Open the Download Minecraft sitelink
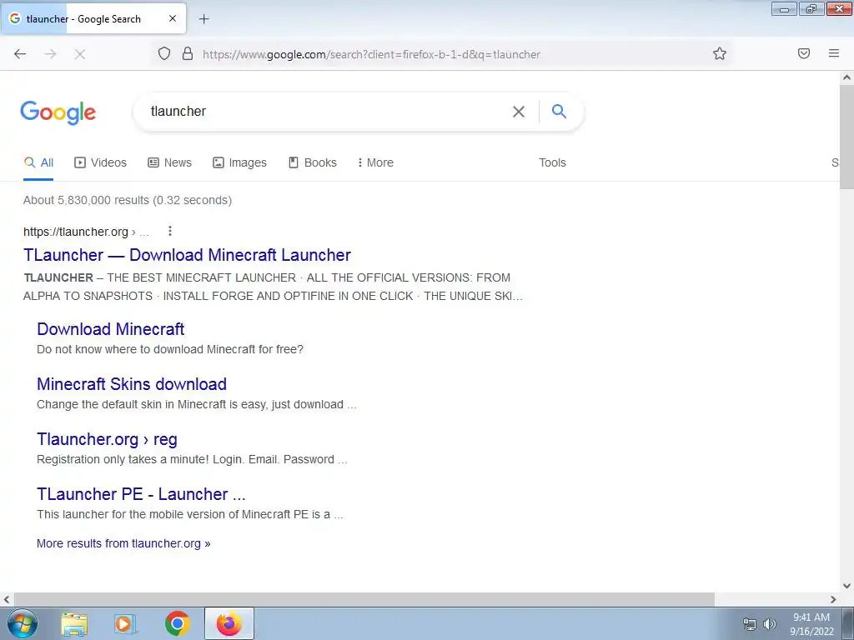Screen dimensions: 854x640 [111, 329]
